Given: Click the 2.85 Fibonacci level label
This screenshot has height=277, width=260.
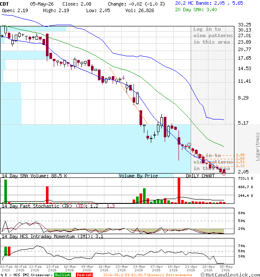Looking at the screenshot, I should click(240, 155).
